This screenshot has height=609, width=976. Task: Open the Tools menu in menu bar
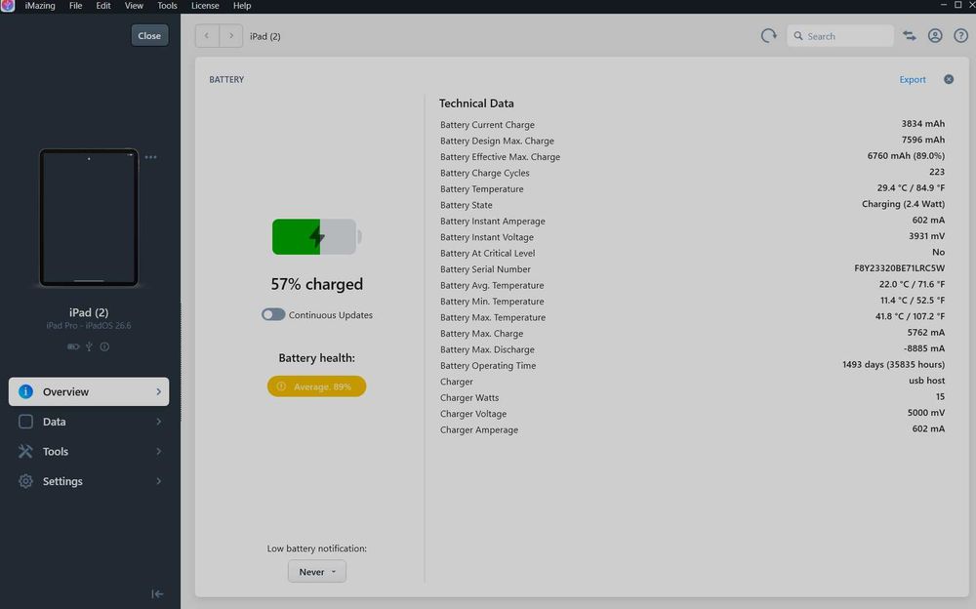point(167,6)
